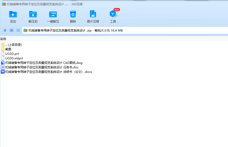Click the 一键解压 one-click extract icon
This screenshot has height=147, width=228.
pyautogui.click(x=53, y=14)
